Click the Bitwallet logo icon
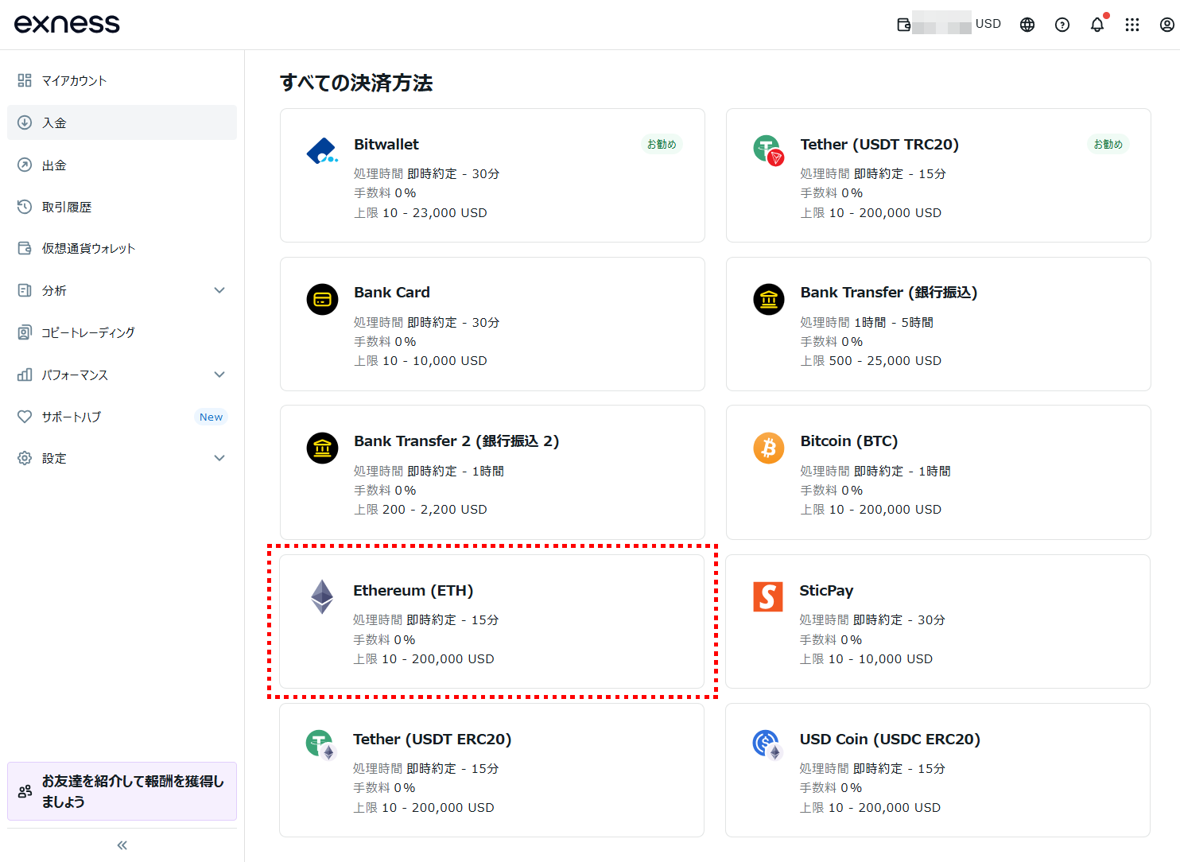 [322, 151]
